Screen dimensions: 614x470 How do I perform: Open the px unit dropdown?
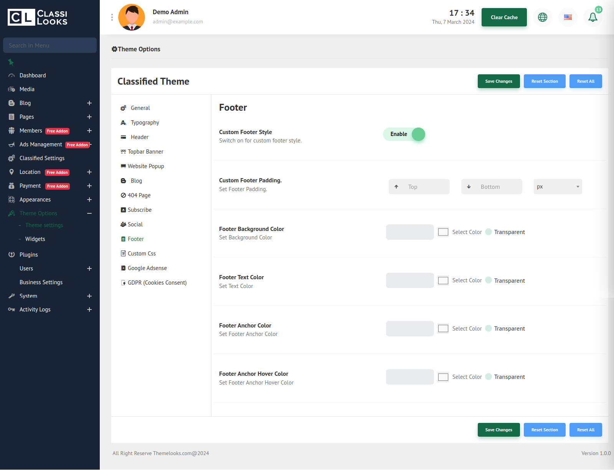(x=558, y=187)
